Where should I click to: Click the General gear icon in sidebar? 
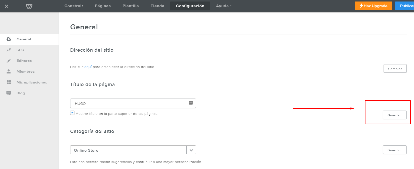click(x=9, y=39)
